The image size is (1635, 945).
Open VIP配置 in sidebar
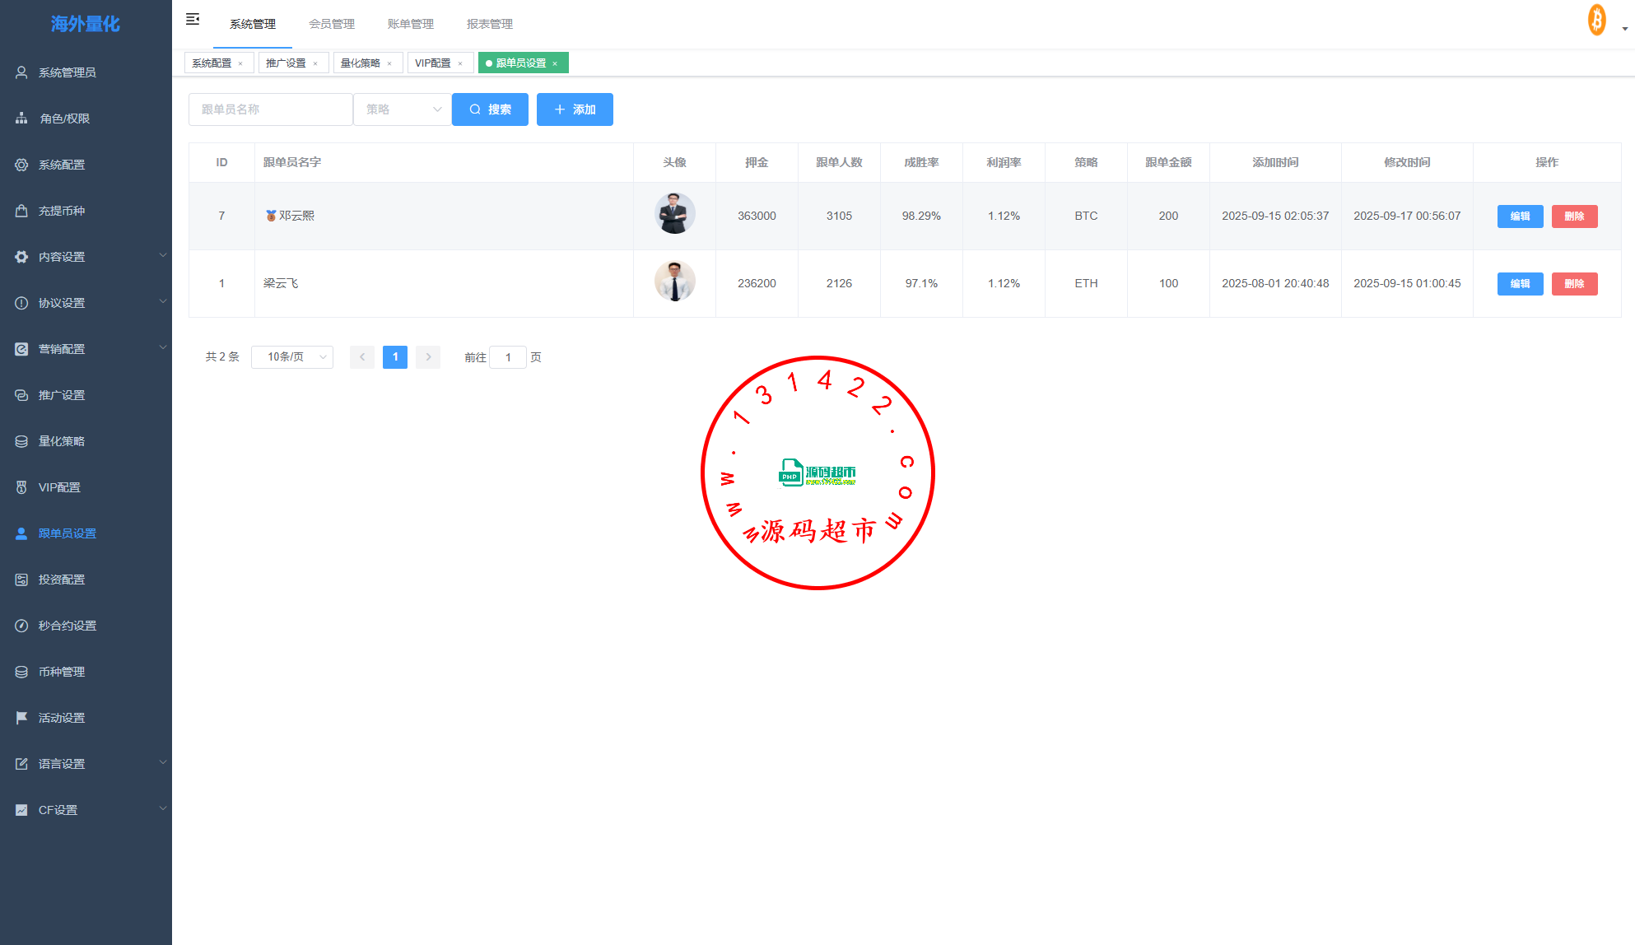point(59,487)
